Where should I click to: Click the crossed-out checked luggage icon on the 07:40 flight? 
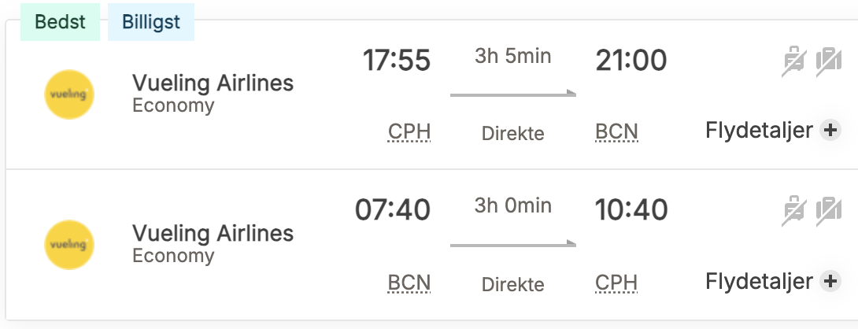[x=828, y=211]
